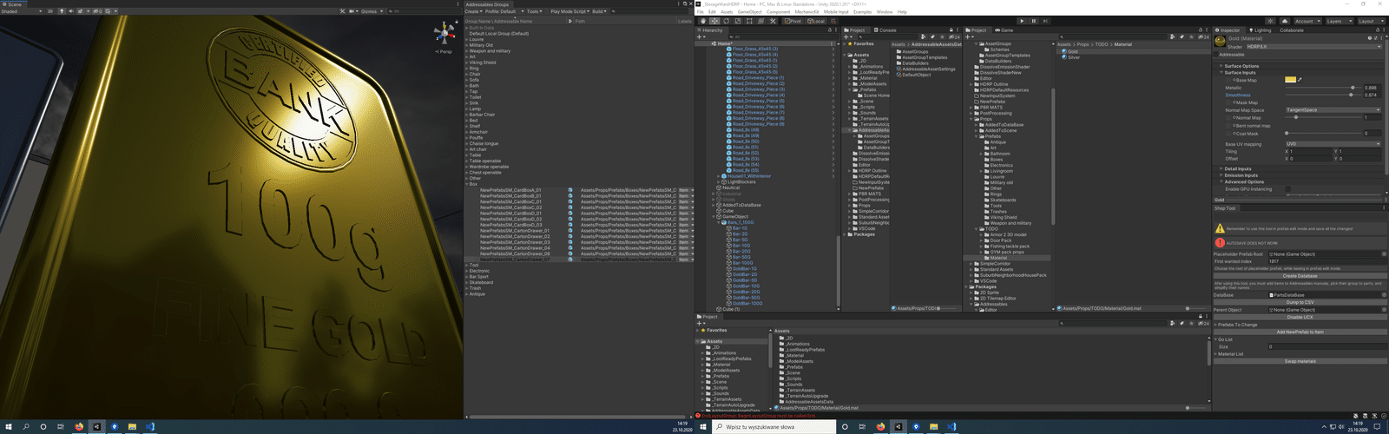
Task: Click the Create Database button
Action: pyautogui.click(x=1300, y=276)
